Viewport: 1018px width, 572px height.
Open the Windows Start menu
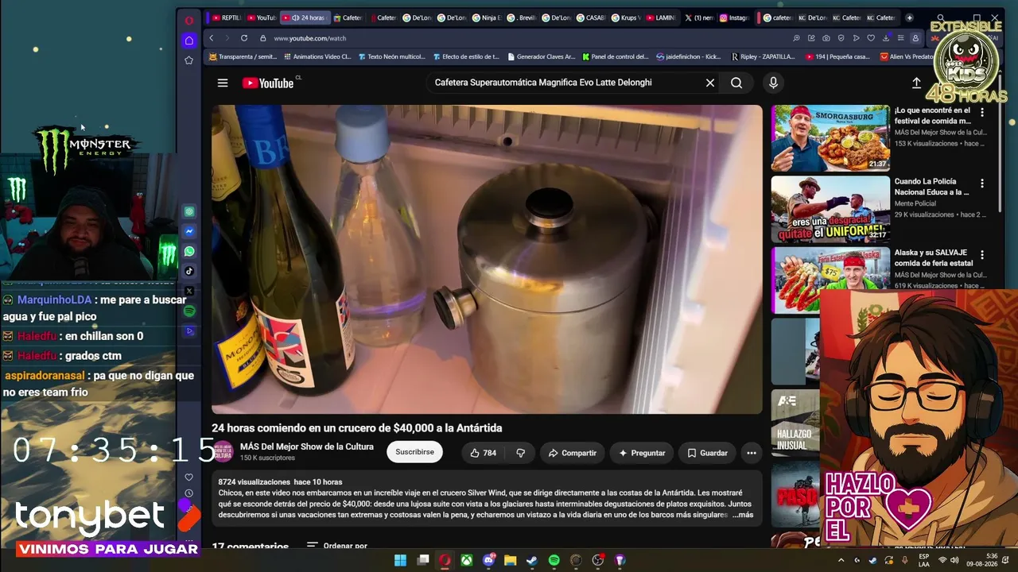point(401,560)
